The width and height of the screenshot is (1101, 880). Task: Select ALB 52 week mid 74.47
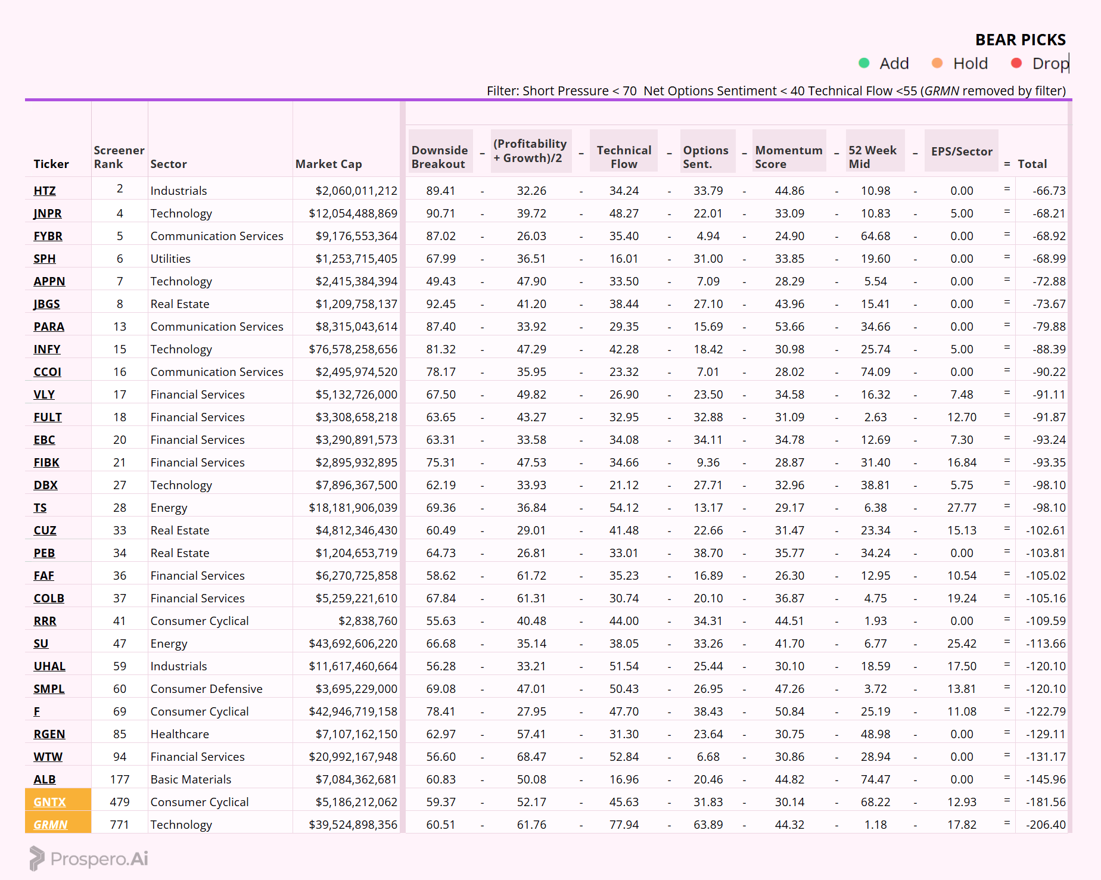pos(875,779)
